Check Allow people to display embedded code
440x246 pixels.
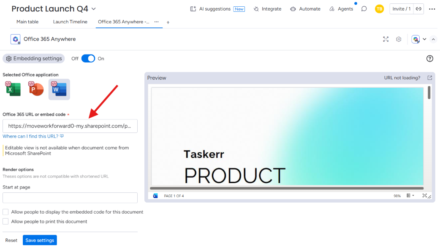coord(5,212)
